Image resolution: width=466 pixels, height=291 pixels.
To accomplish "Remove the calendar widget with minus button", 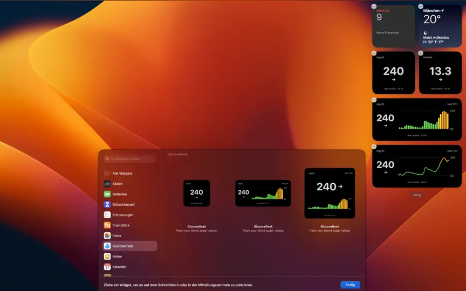I will [374, 6].
